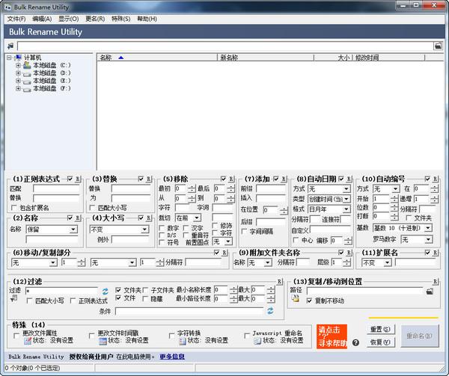
Task: Click the R reset icon for (2)名称
Action: (x=78, y=218)
